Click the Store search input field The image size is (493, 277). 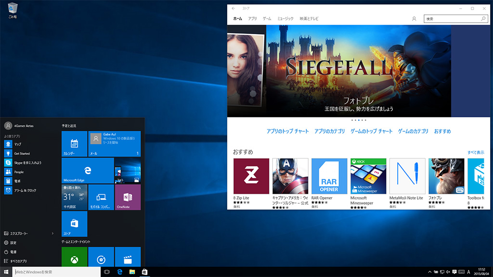(x=453, y=19)
